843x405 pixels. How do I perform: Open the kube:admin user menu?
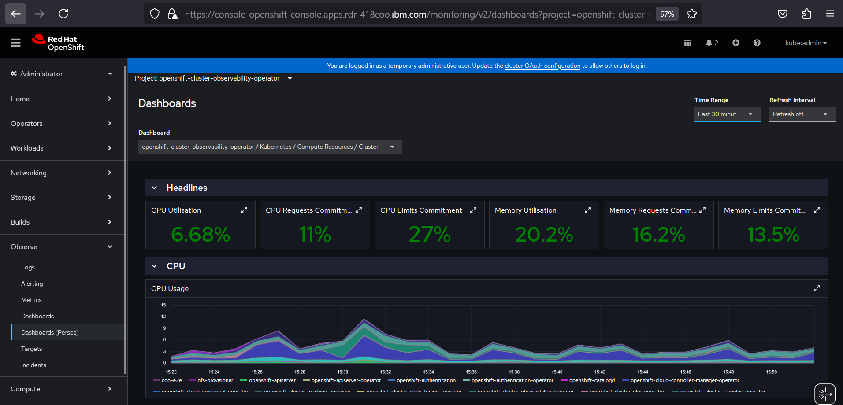coord(806,43)
